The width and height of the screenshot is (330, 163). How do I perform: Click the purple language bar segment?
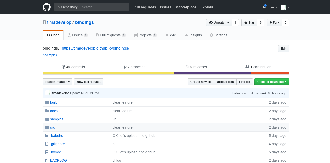pyautogui.click(x=212, y=73)
